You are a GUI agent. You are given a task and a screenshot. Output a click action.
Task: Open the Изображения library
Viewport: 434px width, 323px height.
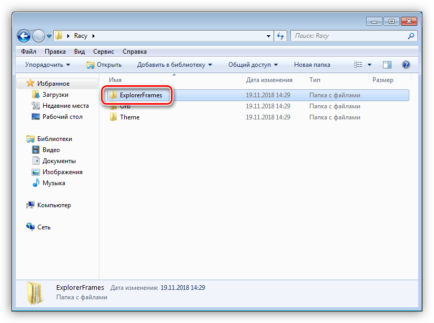[63, 172]
